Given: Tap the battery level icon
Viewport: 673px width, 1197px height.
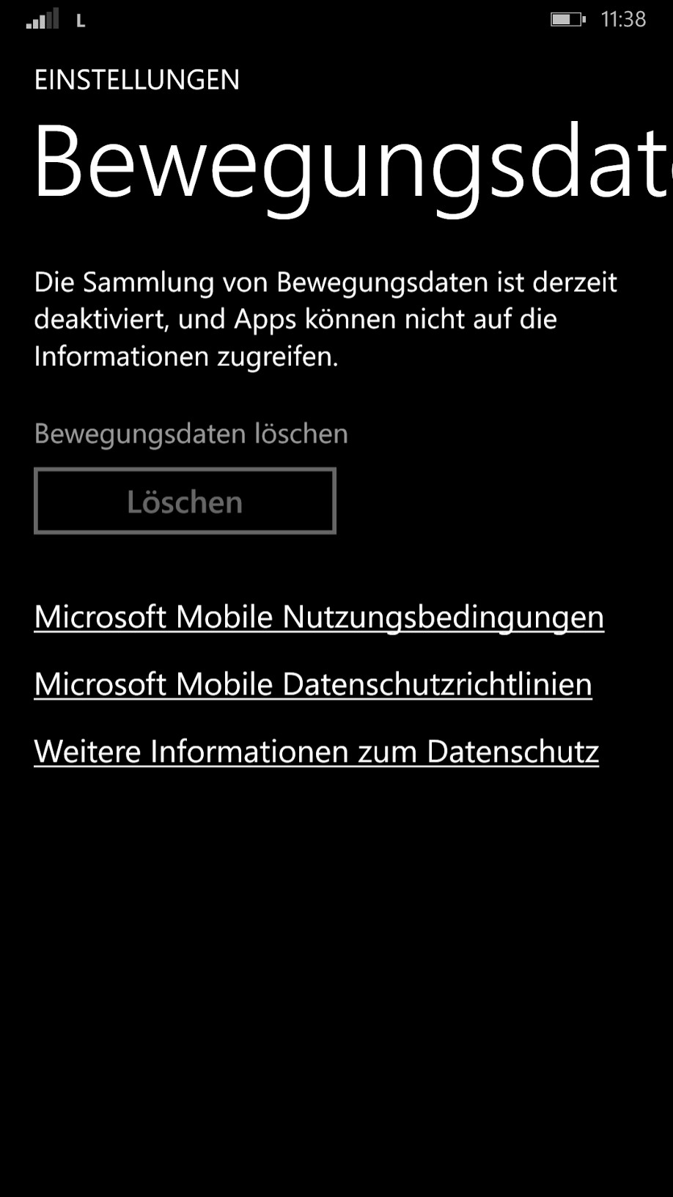Looking at the screenshot, I should coord(567,19).
